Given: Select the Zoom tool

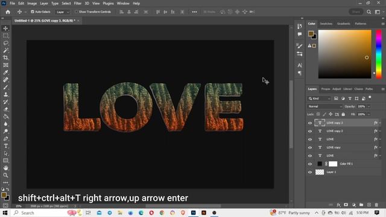Looking at the screenshot, I should (5, 175).
